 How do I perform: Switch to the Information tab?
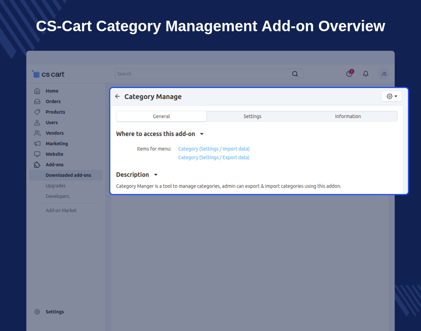pos(348,116)
